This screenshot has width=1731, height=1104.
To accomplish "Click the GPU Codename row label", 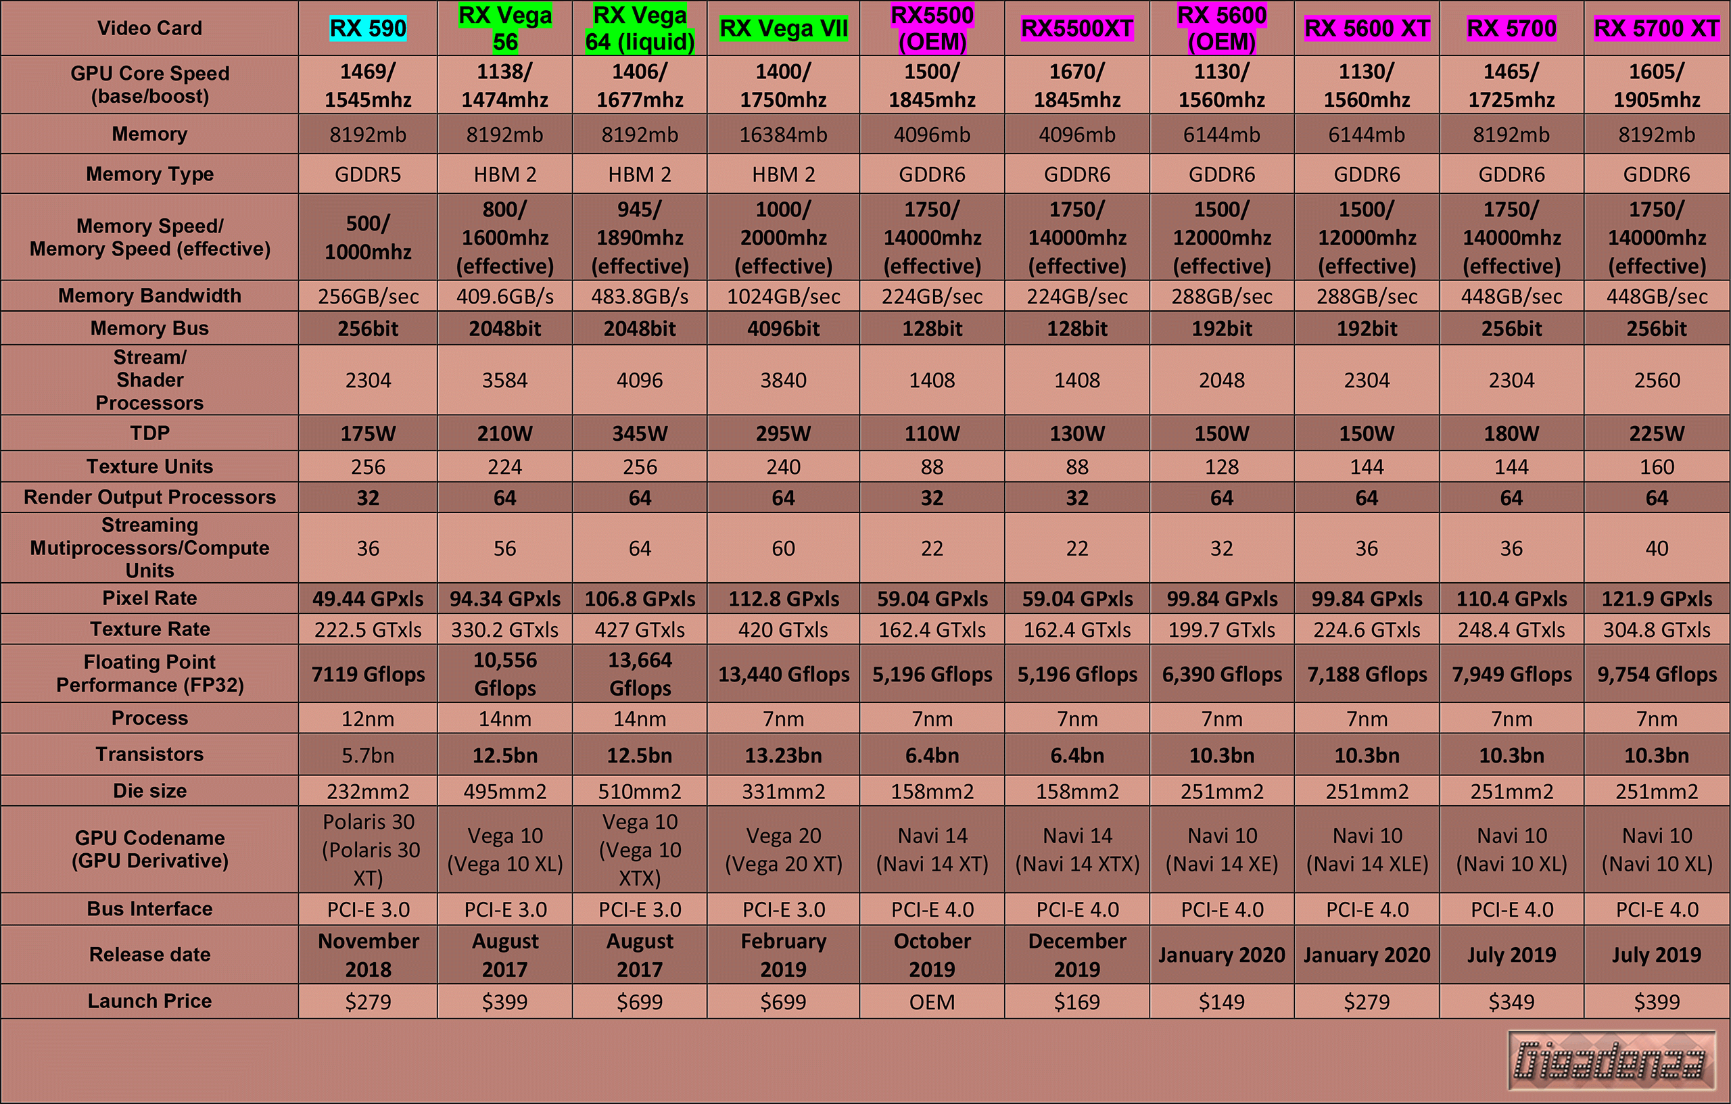I will [149, 849].
